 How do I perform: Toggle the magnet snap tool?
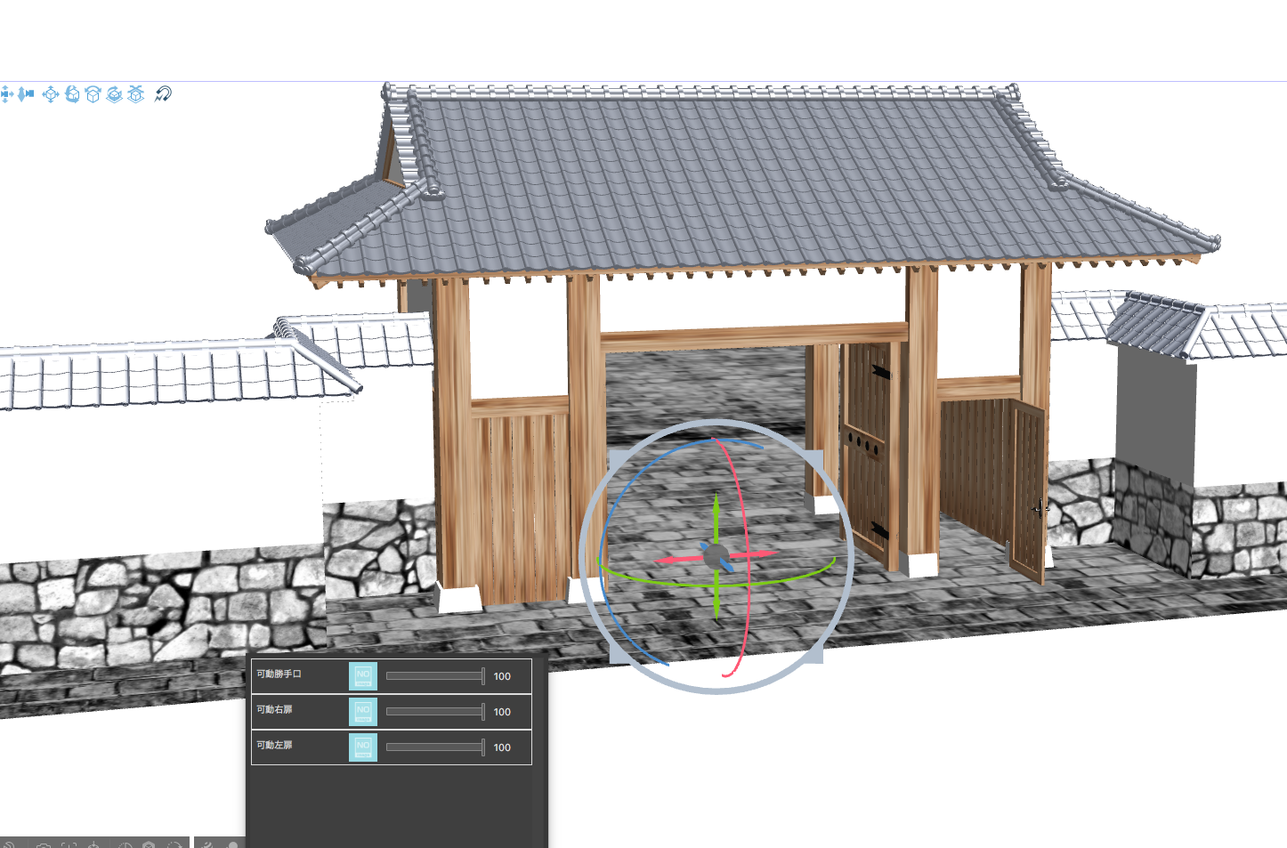coord(164,93)
